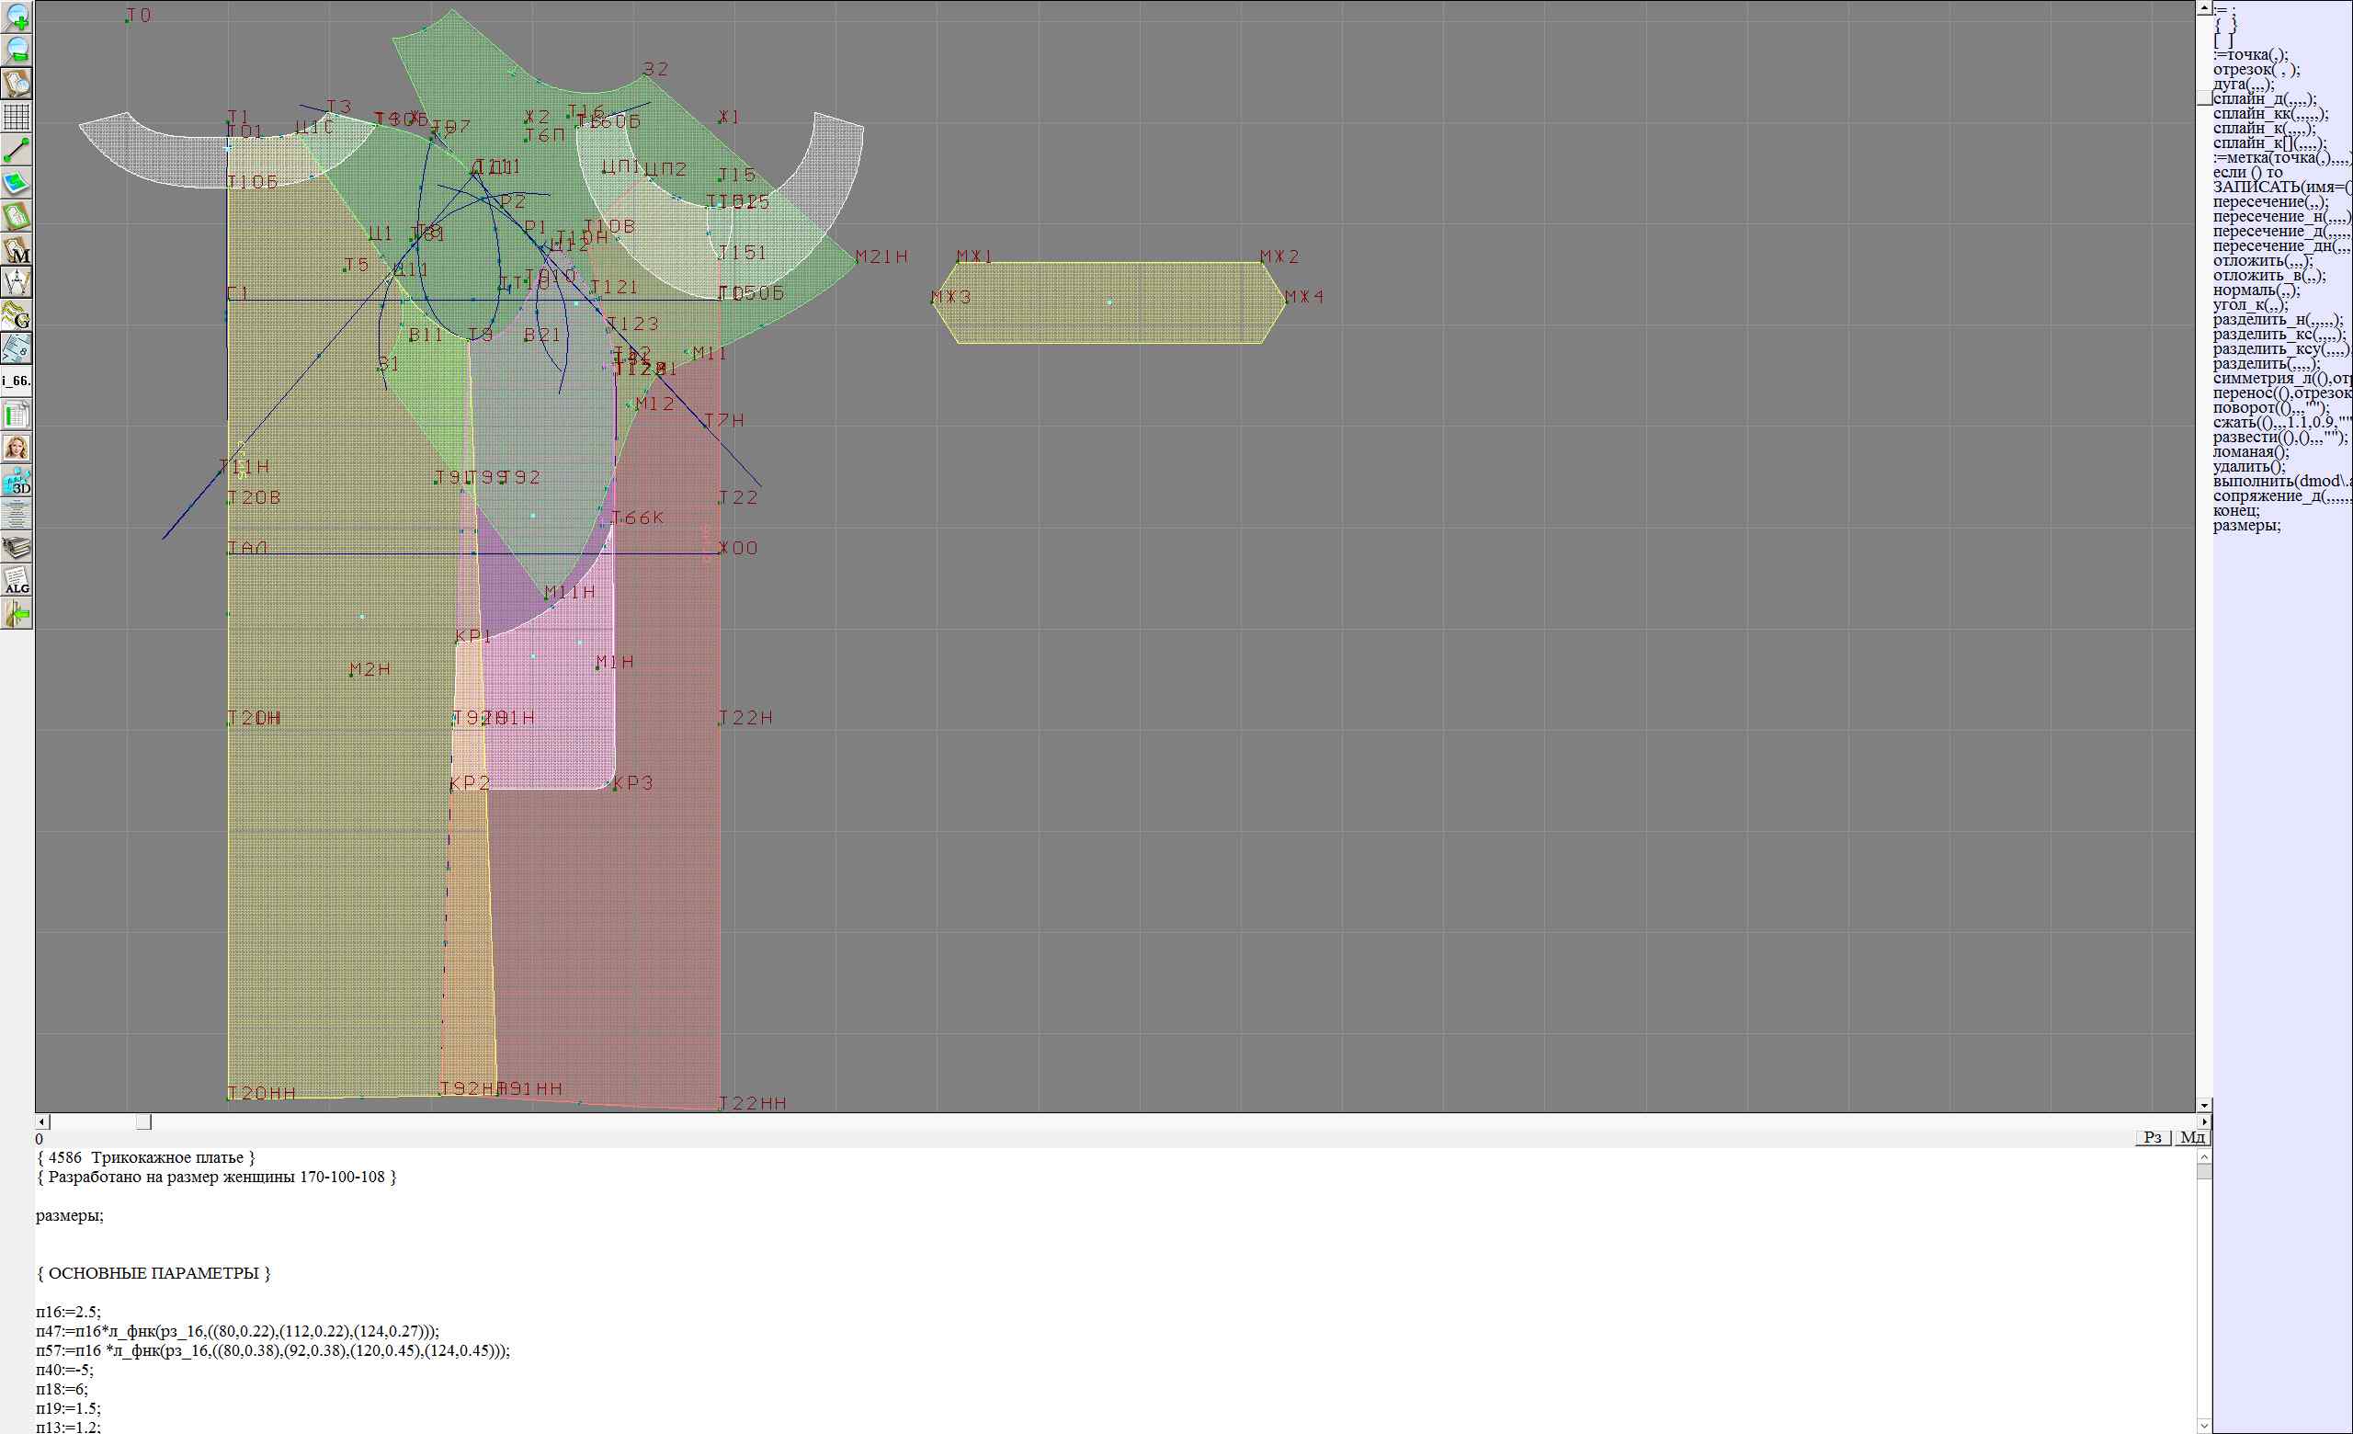Image resolution: width=2353 pixels, height=1434 pixels.
Task: Select the line segment tool icon
Action: coord(17,150)
